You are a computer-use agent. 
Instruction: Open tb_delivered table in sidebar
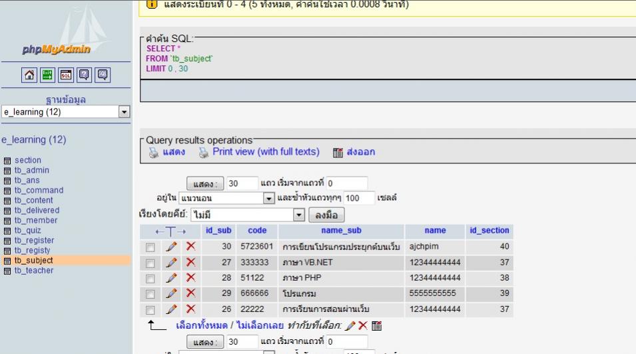tap(37, 210)
